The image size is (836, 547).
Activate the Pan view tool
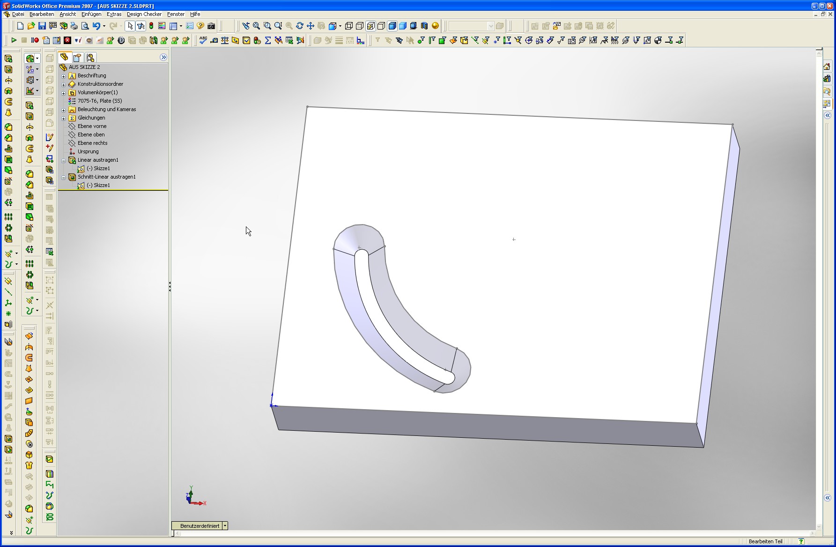click(x=310, y=26)
